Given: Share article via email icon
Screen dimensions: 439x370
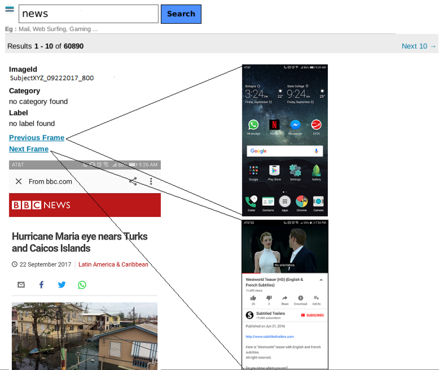Looking at the screenshot, I should (21, 285).
